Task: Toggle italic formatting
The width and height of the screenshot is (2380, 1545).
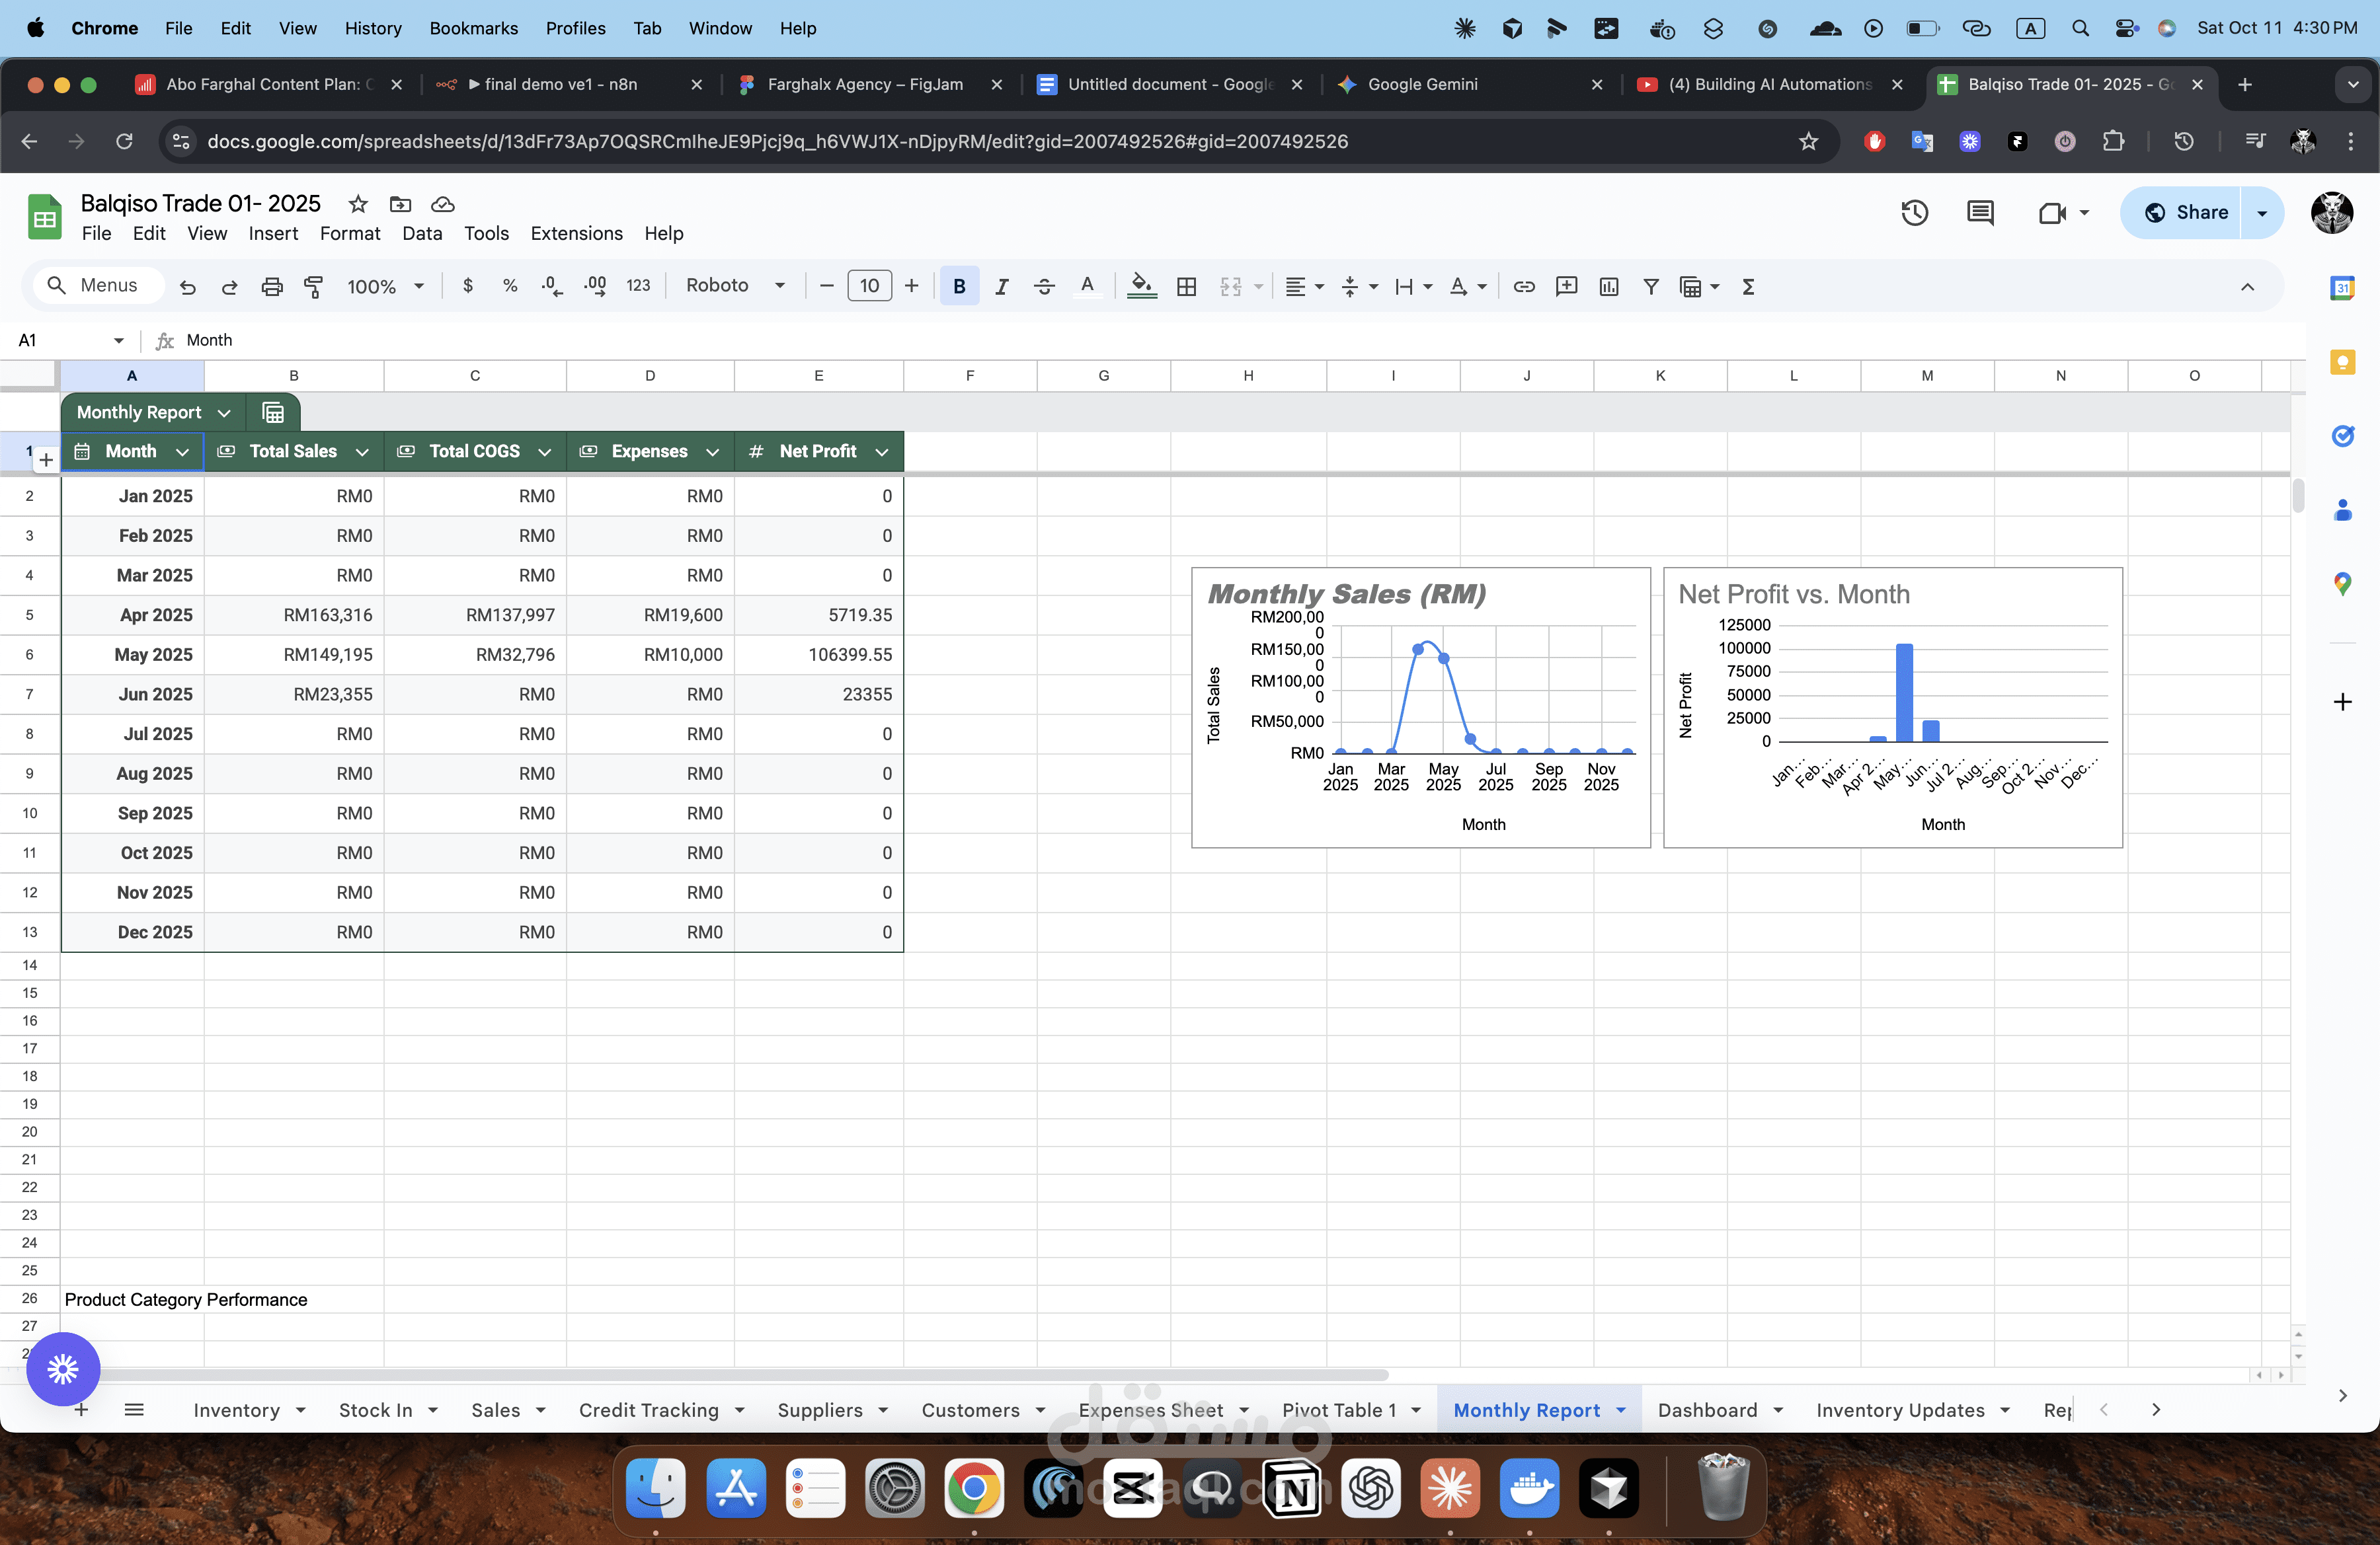Action: (x=1001, y=287)
